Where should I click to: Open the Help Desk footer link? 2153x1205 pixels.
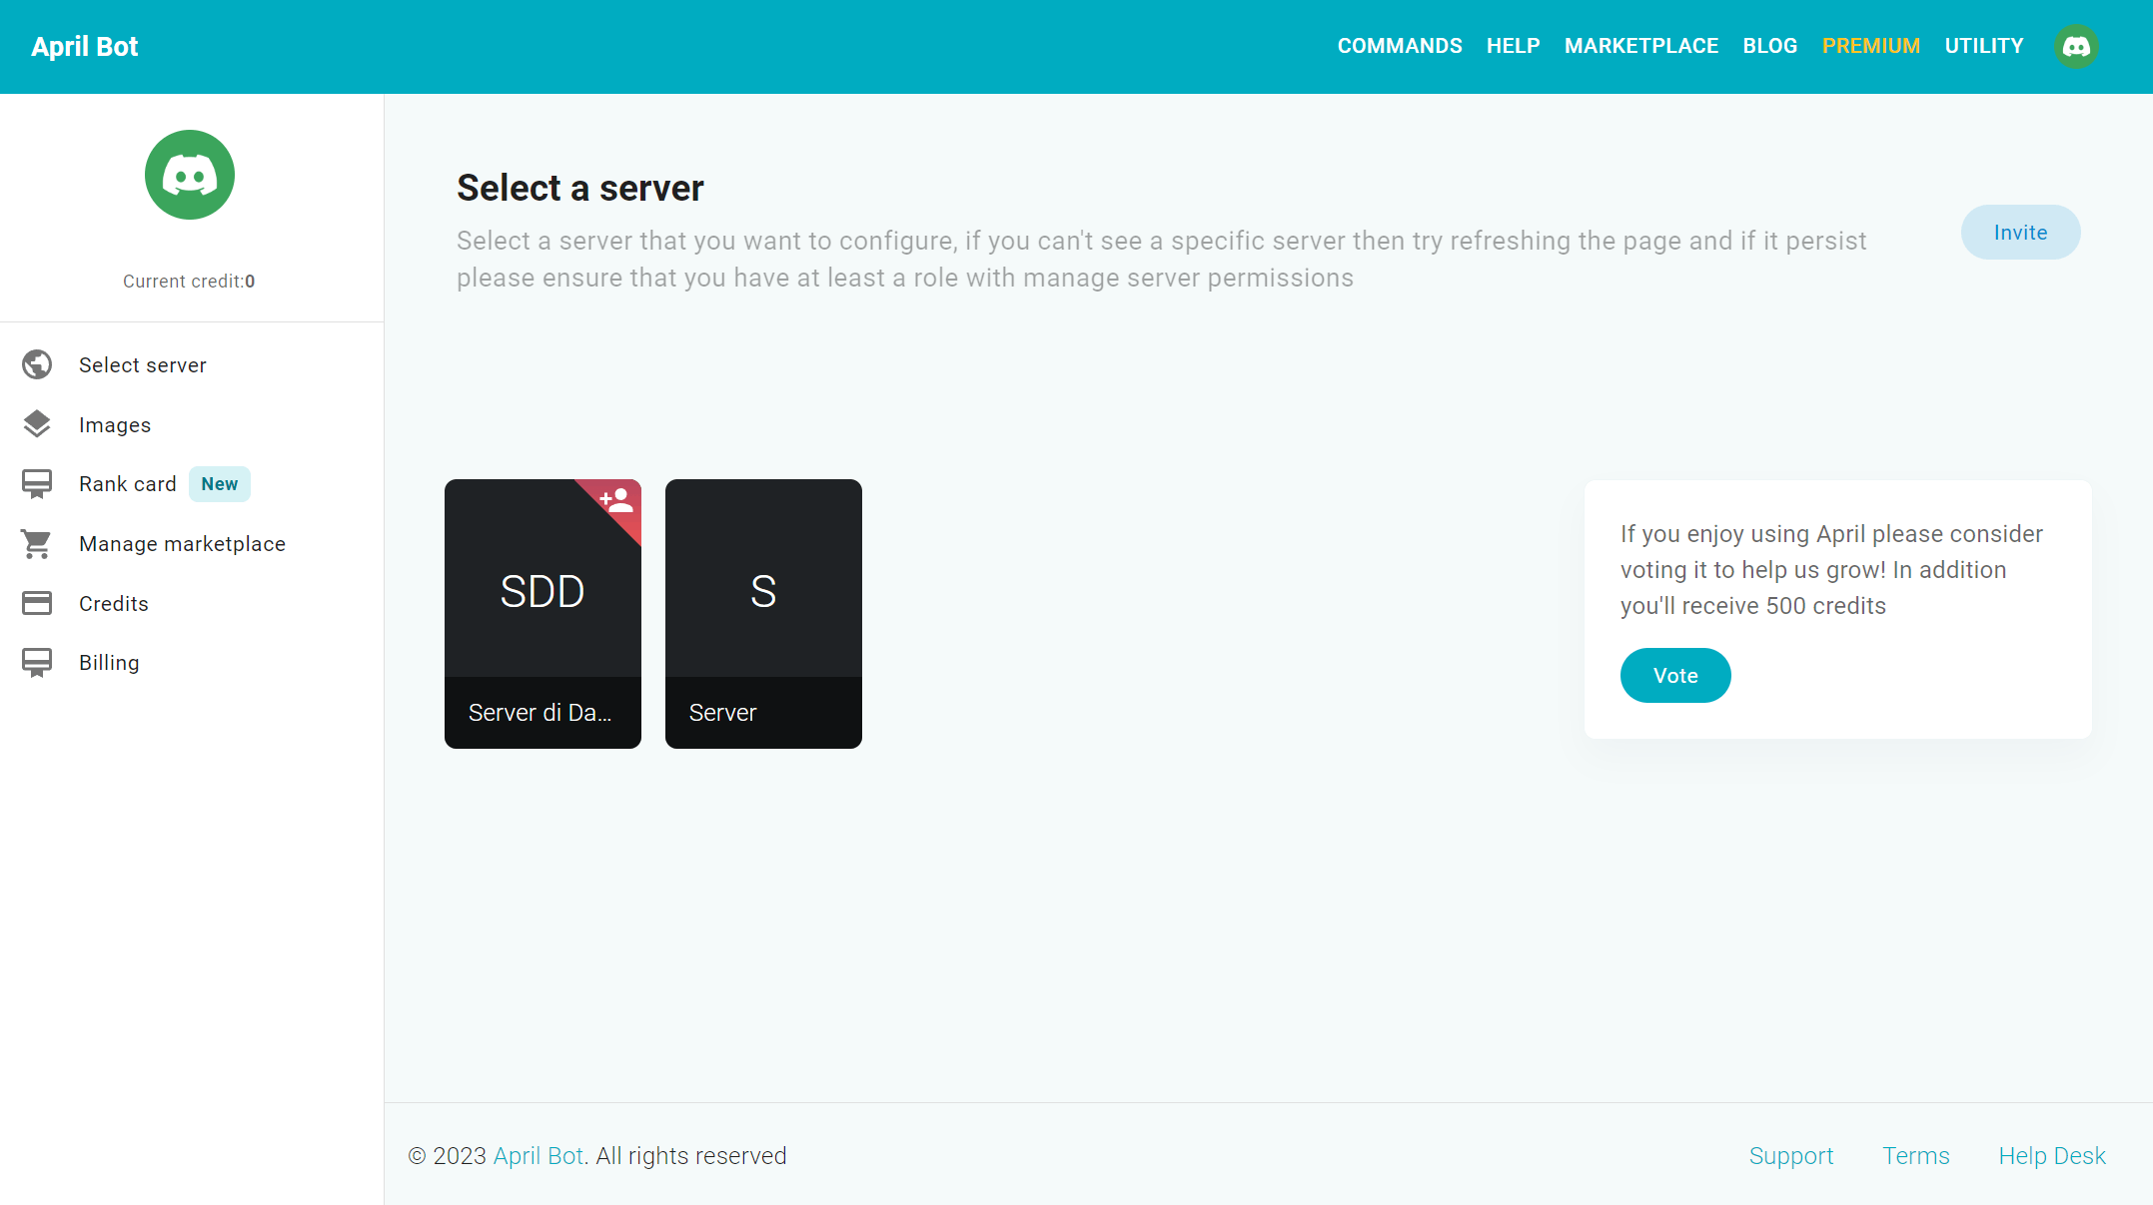[2051, 1156]
